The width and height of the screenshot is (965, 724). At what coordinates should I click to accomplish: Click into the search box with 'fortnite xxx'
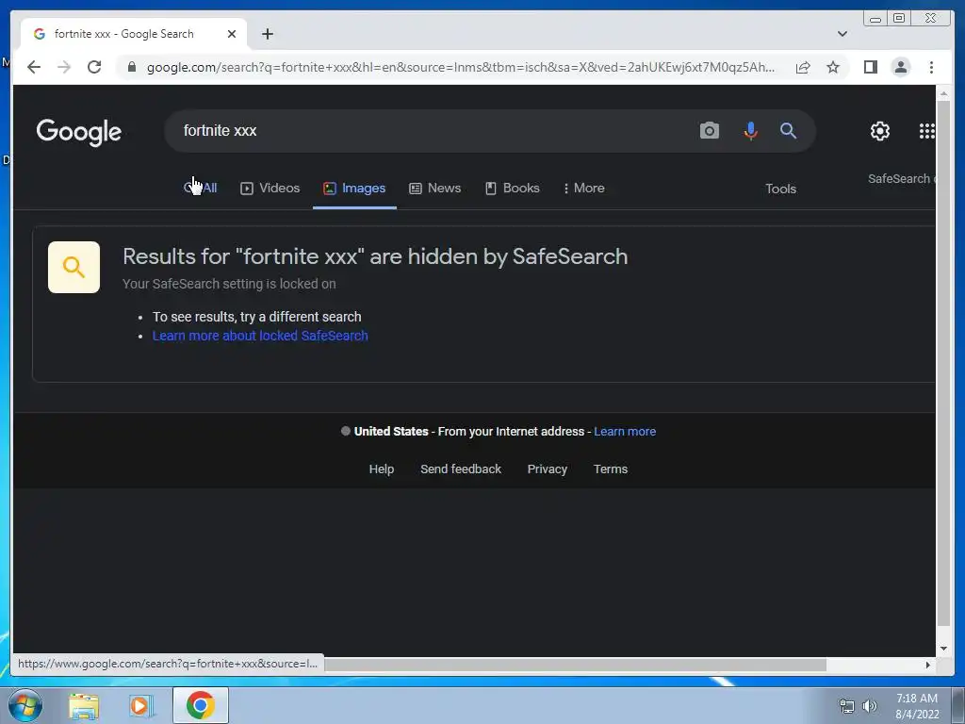(x=431, y=130)
